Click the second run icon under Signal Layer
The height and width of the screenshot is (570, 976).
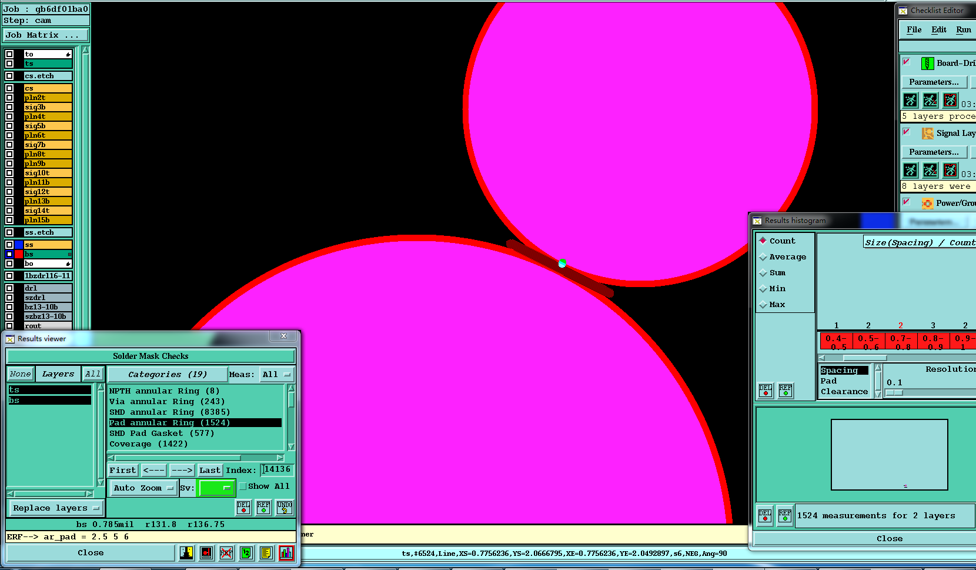pos(930,171)
